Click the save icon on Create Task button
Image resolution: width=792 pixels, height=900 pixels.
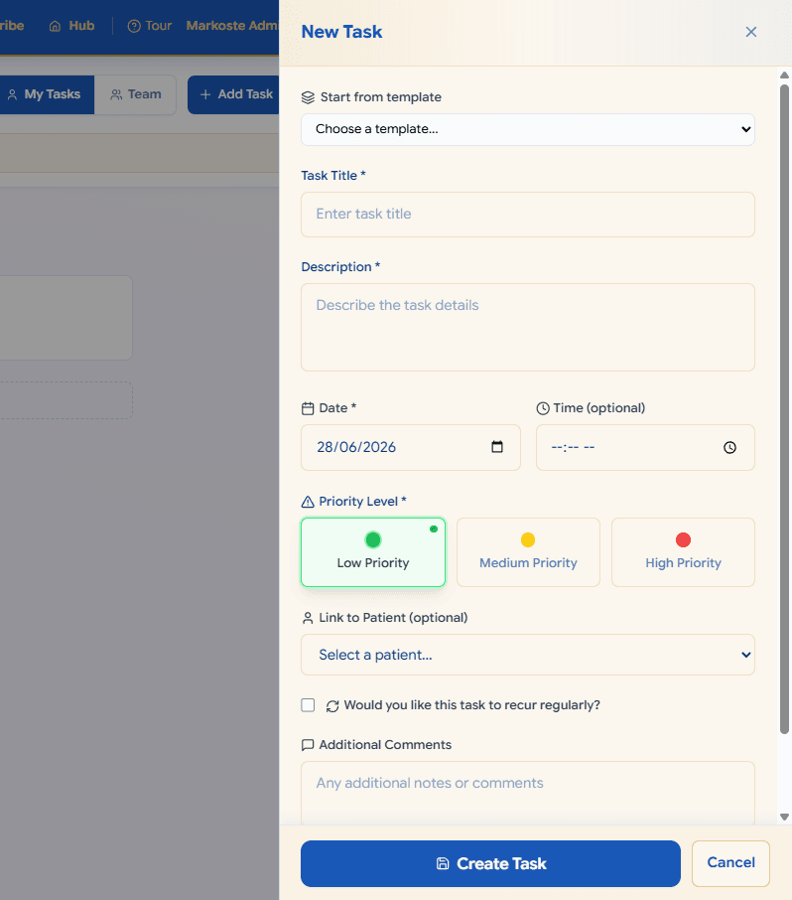[443, 863]
